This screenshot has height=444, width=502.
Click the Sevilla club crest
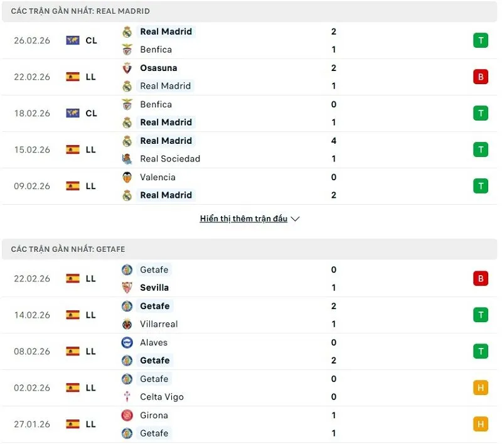[x=127, y=288]
